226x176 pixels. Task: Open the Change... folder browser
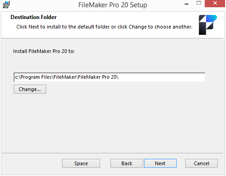pos(30,89)
